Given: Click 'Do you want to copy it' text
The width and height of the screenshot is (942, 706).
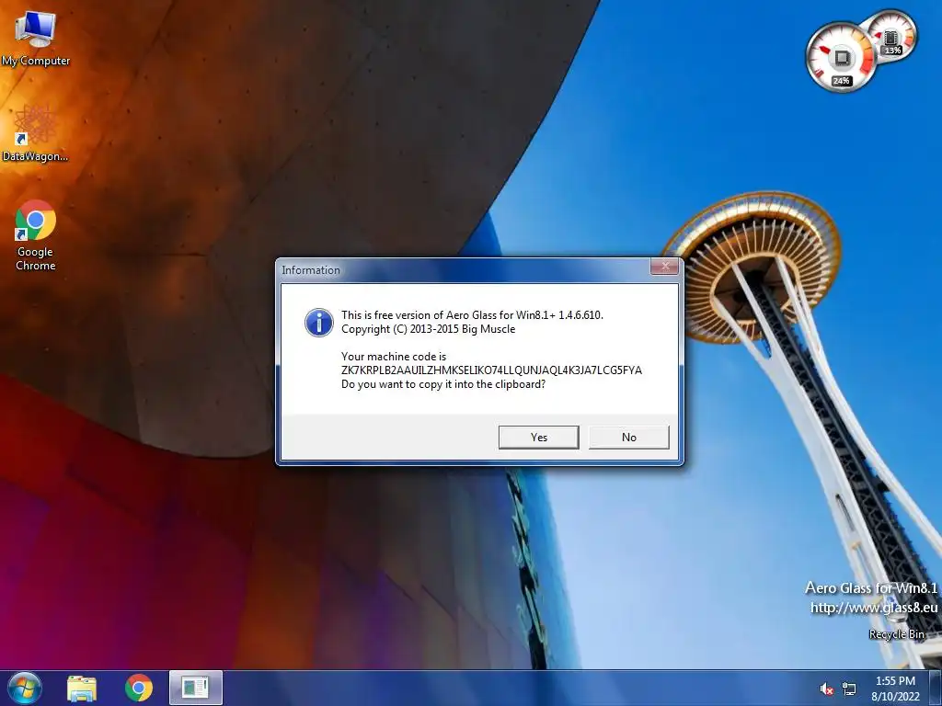Looking at the screenshot, I should 443,384.
